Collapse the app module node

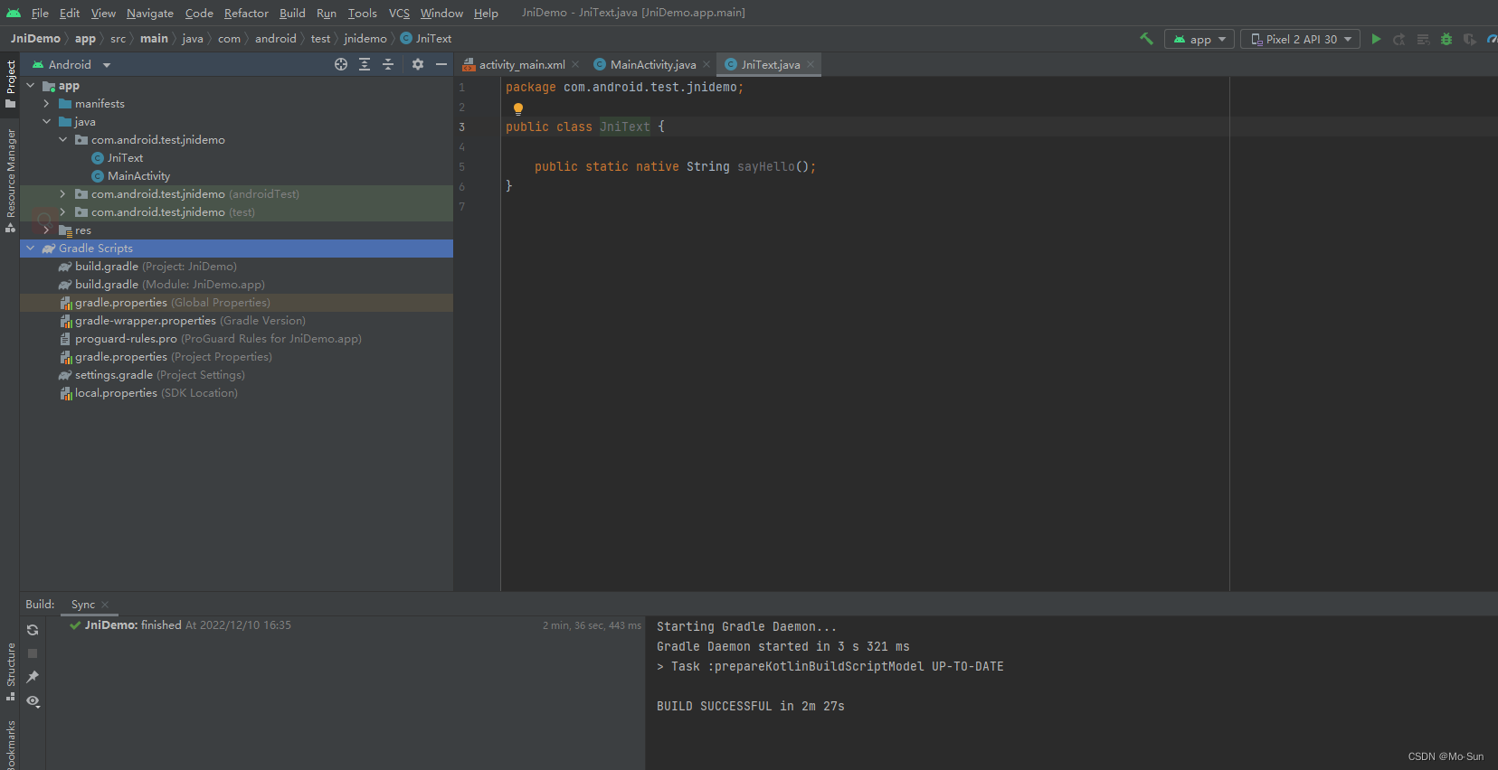tap(31, 86)
